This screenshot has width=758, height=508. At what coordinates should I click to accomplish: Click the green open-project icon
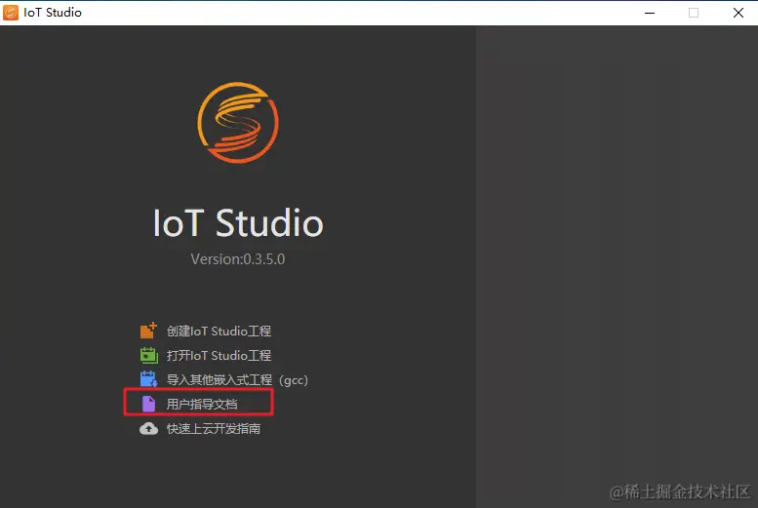point(149,355)
